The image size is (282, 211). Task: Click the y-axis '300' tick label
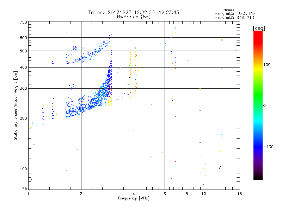click(23, 88)
